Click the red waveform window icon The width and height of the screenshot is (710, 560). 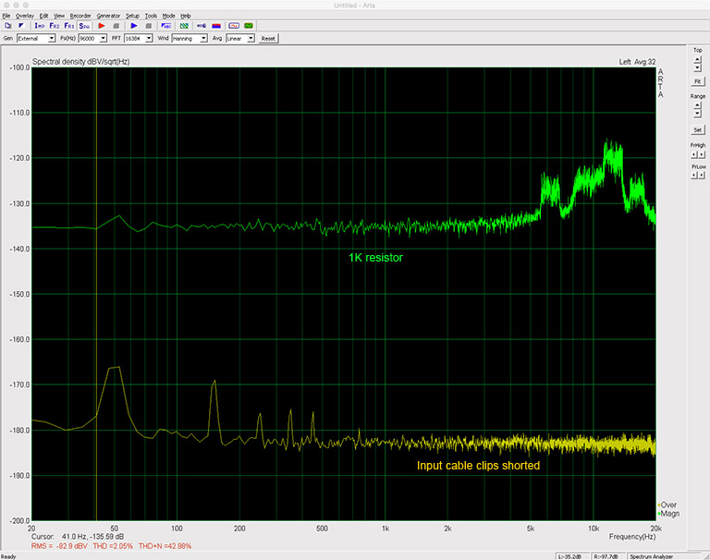(x=234, y=26)
